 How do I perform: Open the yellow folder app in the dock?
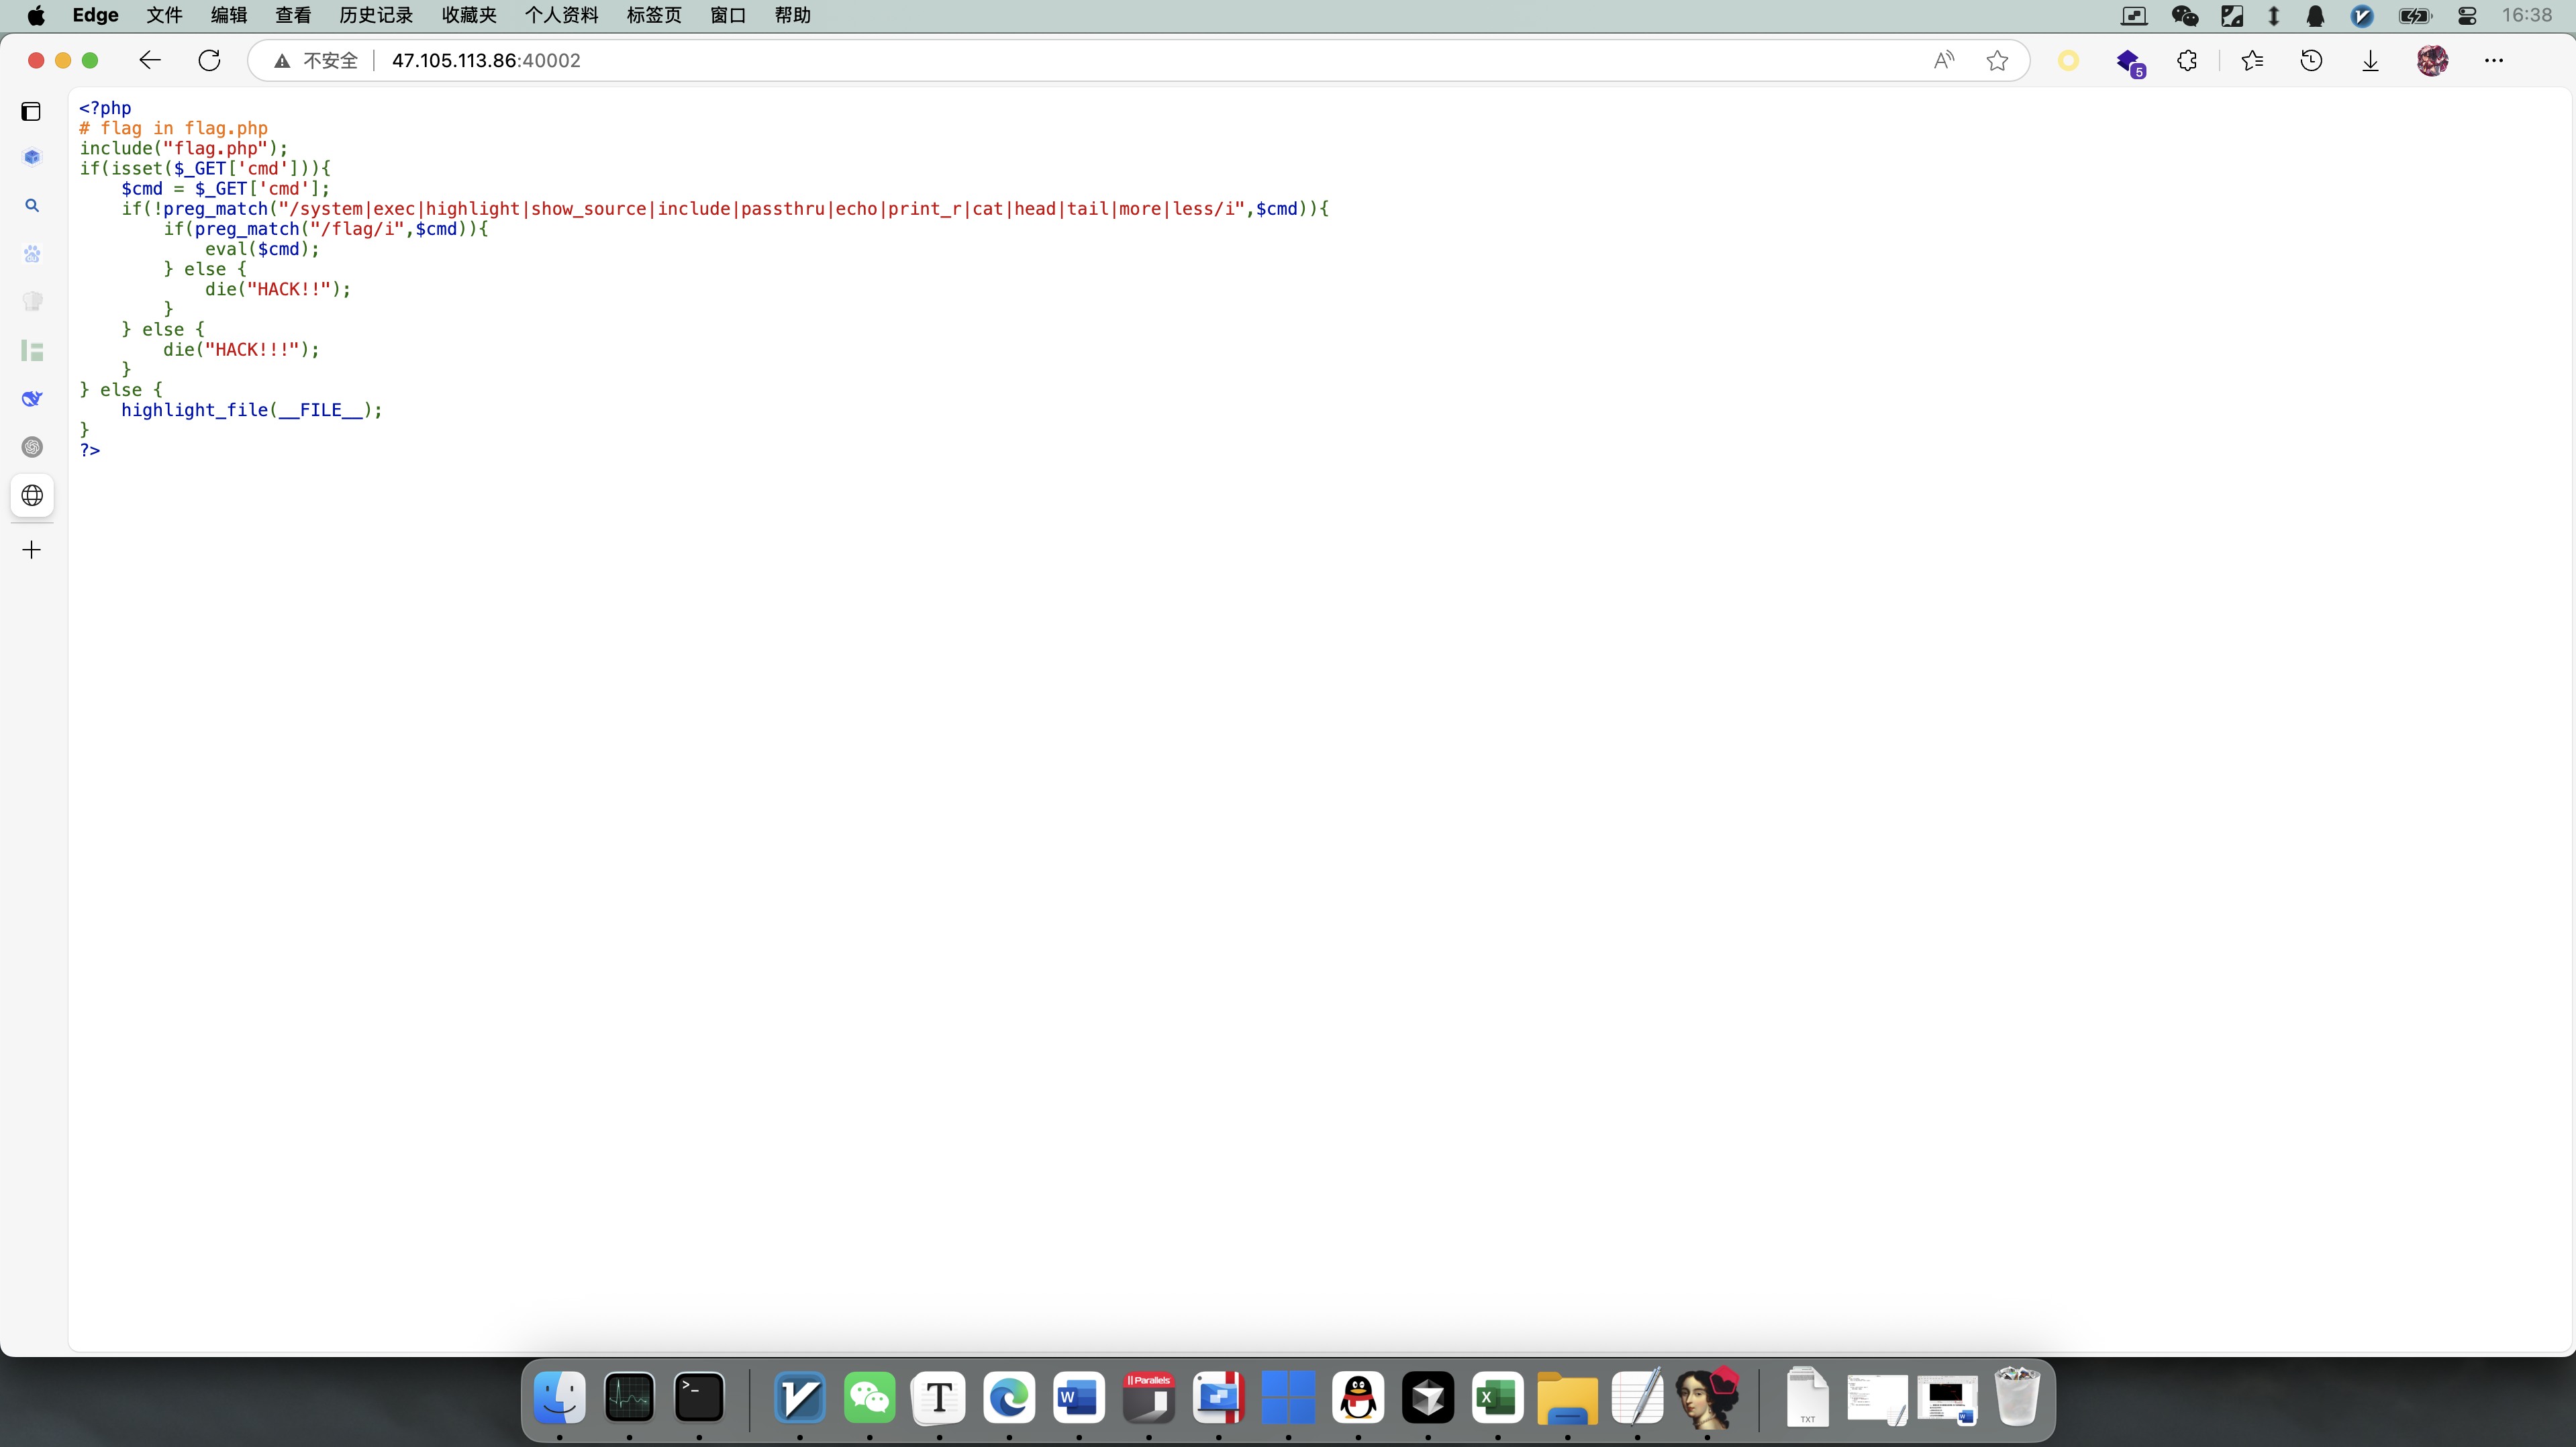[x=1567, y=1397]
